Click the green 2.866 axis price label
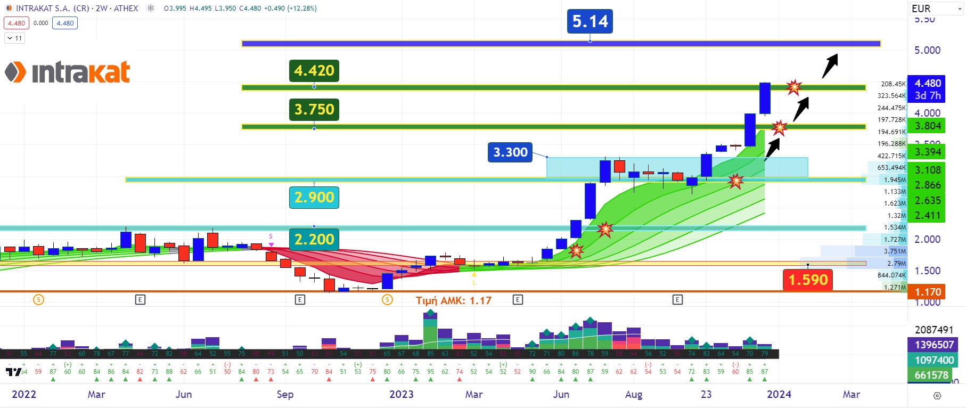Screen dimensions: 966x408 (928, 185)
